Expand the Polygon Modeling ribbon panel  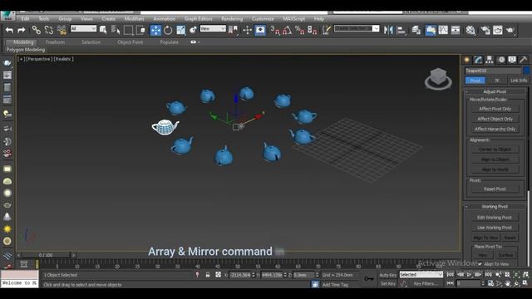click(x=26, y=50)
